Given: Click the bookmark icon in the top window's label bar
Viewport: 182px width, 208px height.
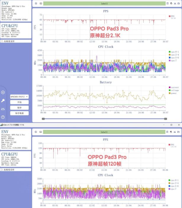Looking at the screenshot, I should [x=167, y=4].
